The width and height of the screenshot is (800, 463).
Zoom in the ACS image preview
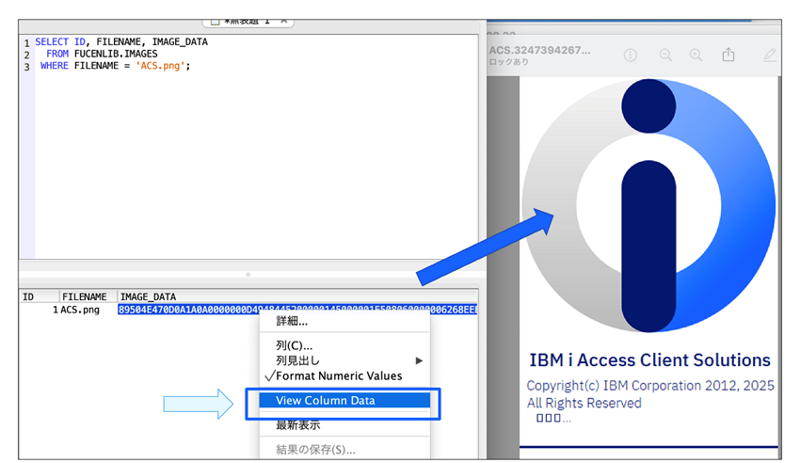(696, 56)
